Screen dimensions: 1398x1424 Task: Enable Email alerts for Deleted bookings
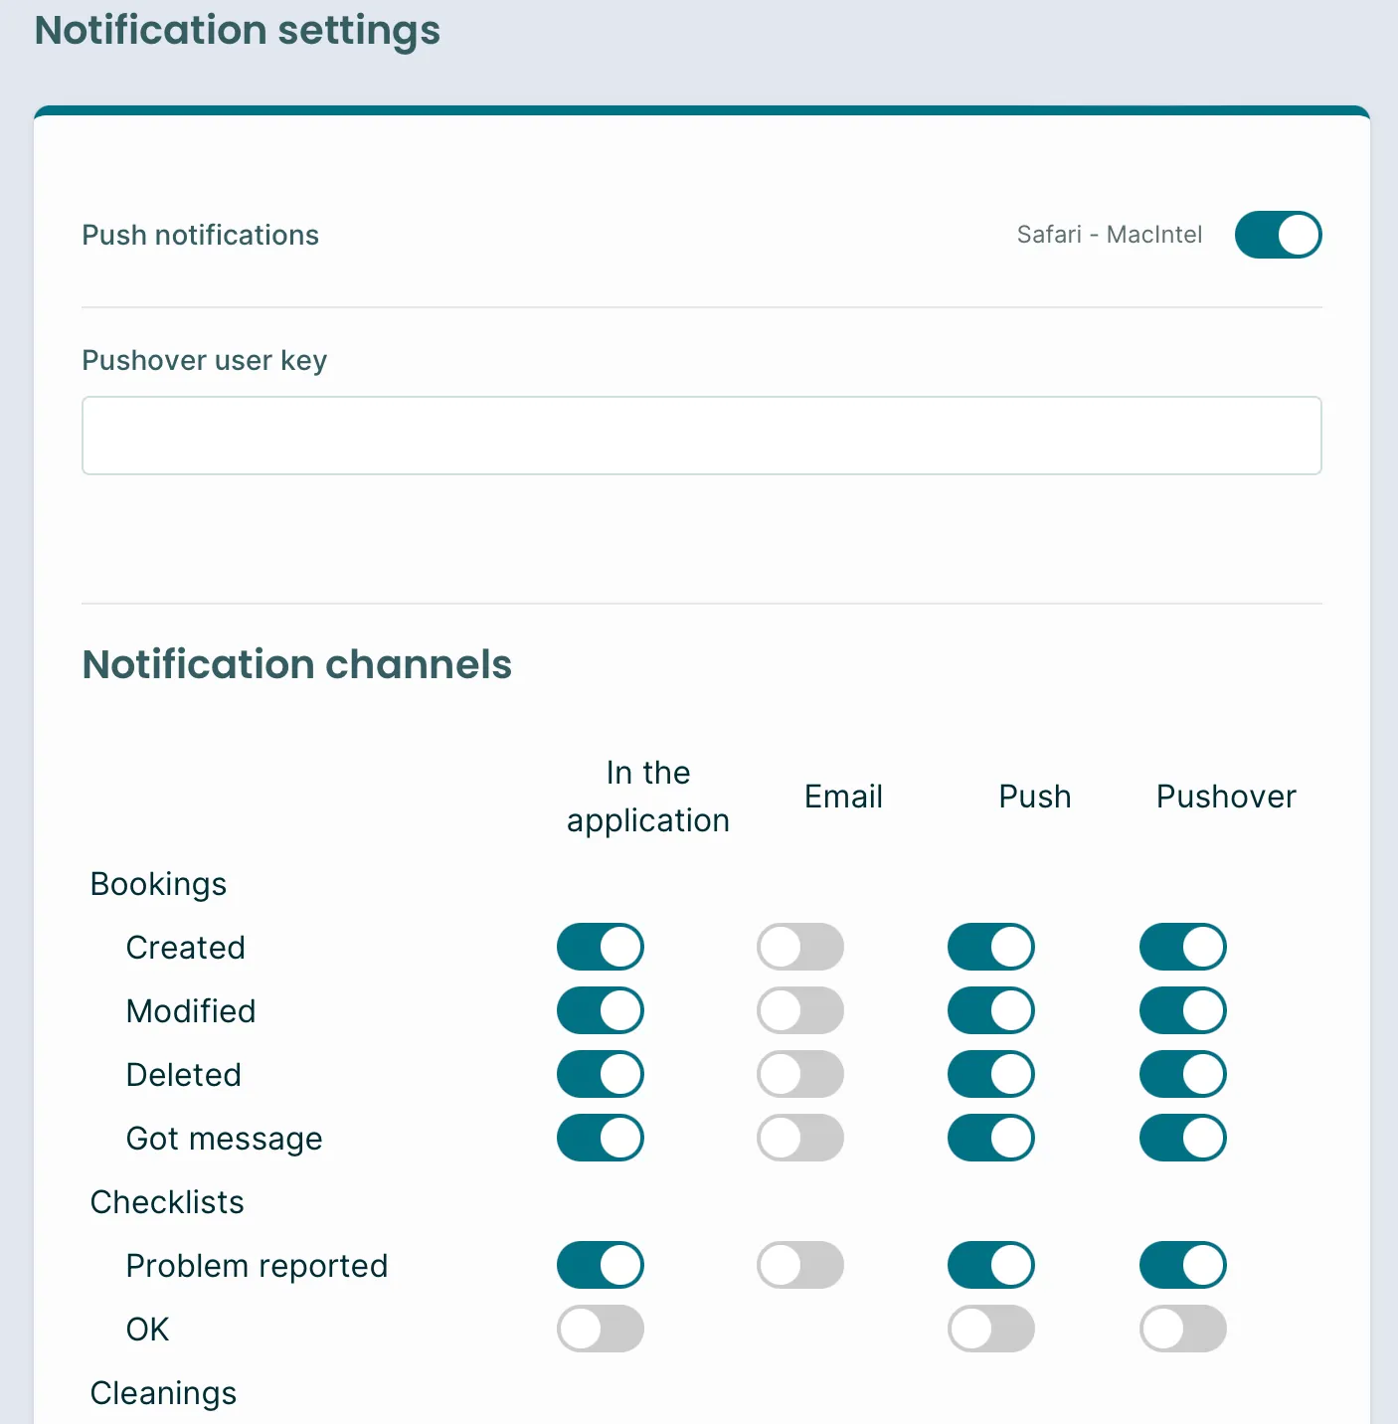click(799, 1074)
